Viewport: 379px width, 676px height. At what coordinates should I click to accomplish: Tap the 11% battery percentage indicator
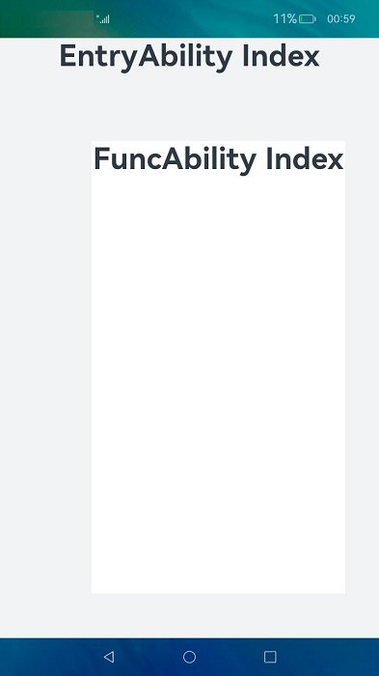[x=284, y=18]
